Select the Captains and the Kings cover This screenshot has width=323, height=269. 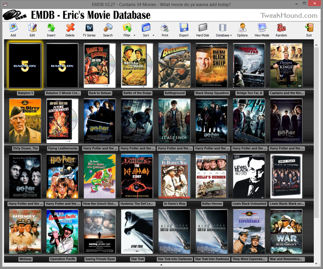[x=286, y=66]
